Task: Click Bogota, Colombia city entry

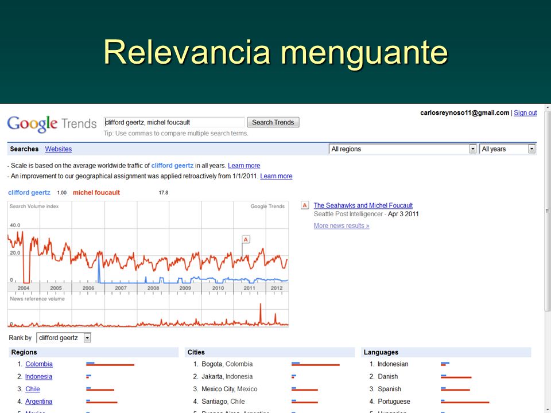Action: pyautogui.click(x=227, y=364)
